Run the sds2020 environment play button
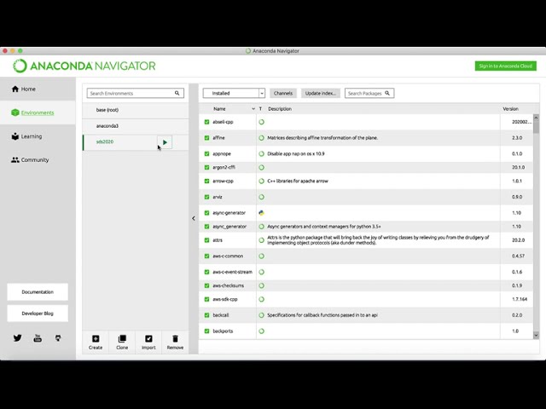546x409 pixels. coord(165,142)
